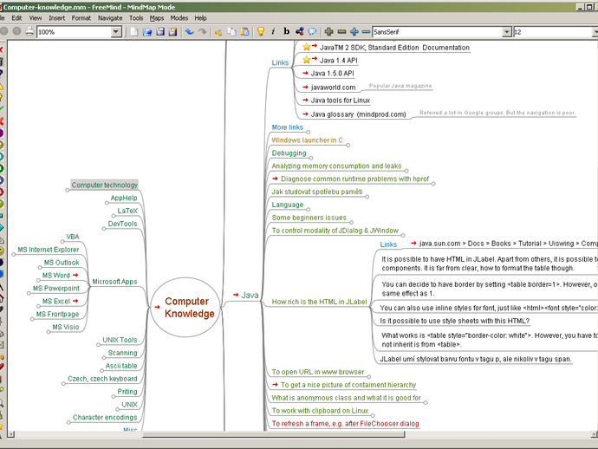
Task: Toggle bold with the b icon
Action: pos(286,32)
